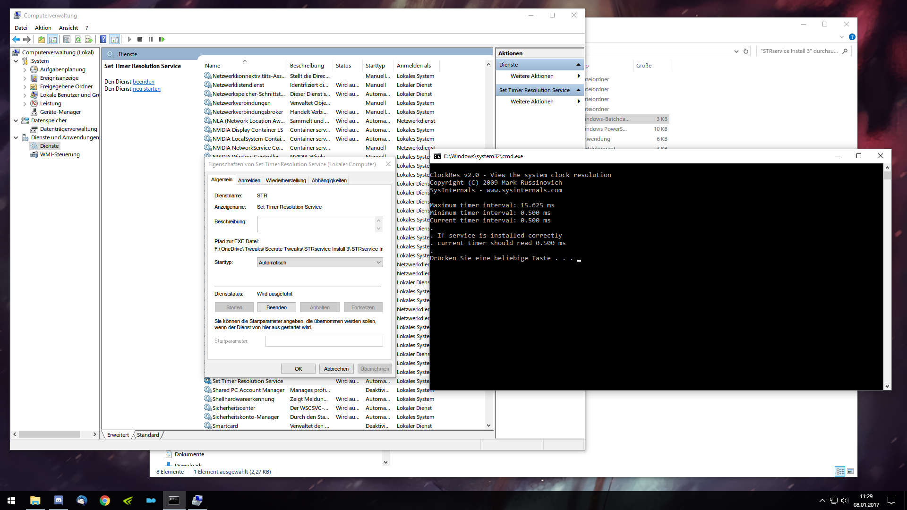The image size is (907, 510).
Task: Select the Allgemein tab
Action: click(x=222, y=180)
